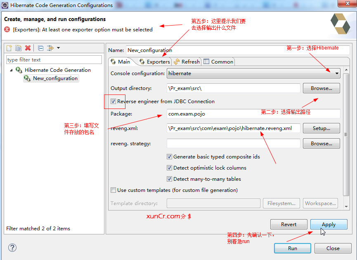Click the Duplicate configuration icon
This screenshot has height=260, width=357.
pos(18,48)
